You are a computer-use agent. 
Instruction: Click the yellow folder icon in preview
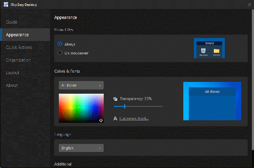point(216,51)
